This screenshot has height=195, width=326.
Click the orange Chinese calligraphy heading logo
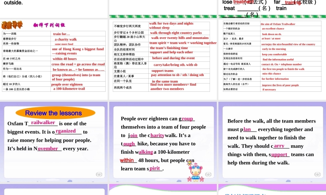[x=12, y=25]
